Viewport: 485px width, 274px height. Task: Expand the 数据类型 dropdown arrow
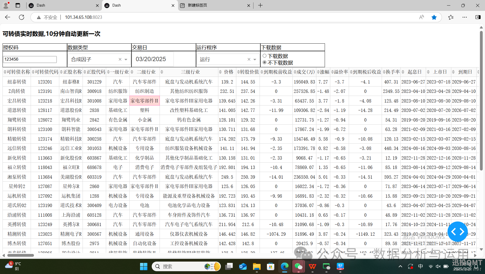[126, 59]
